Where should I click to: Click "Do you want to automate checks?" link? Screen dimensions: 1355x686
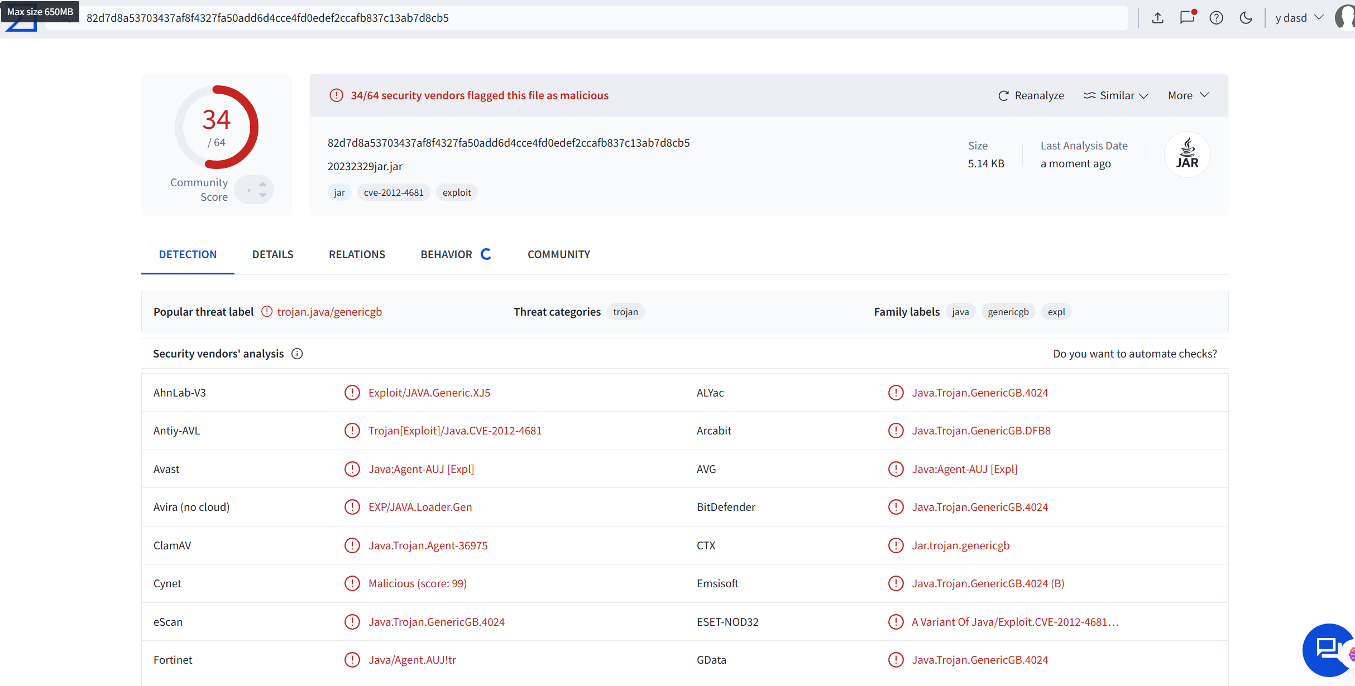[1134, 354]
